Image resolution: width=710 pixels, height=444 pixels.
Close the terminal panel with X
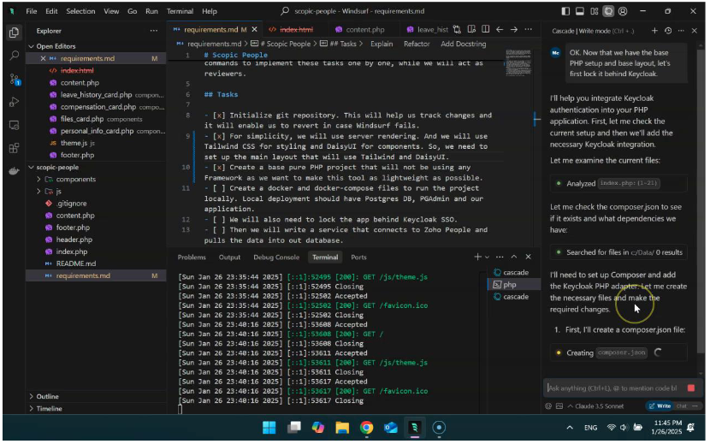[529, 257]
